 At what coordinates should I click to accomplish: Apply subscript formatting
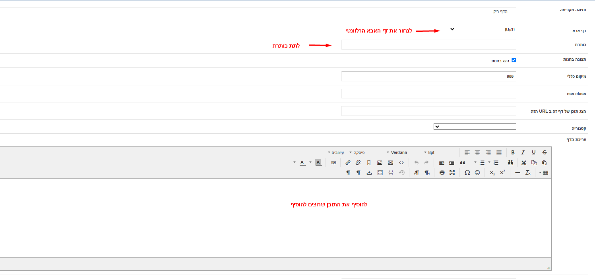(492, 173)
